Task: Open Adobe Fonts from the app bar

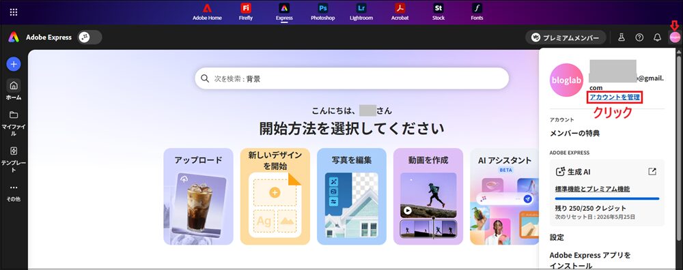Action: 477,12
